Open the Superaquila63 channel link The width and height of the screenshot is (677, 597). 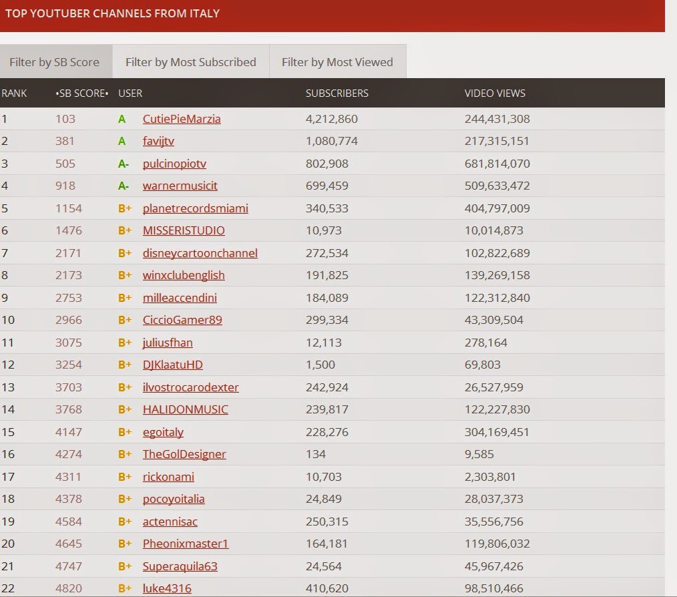180,566
